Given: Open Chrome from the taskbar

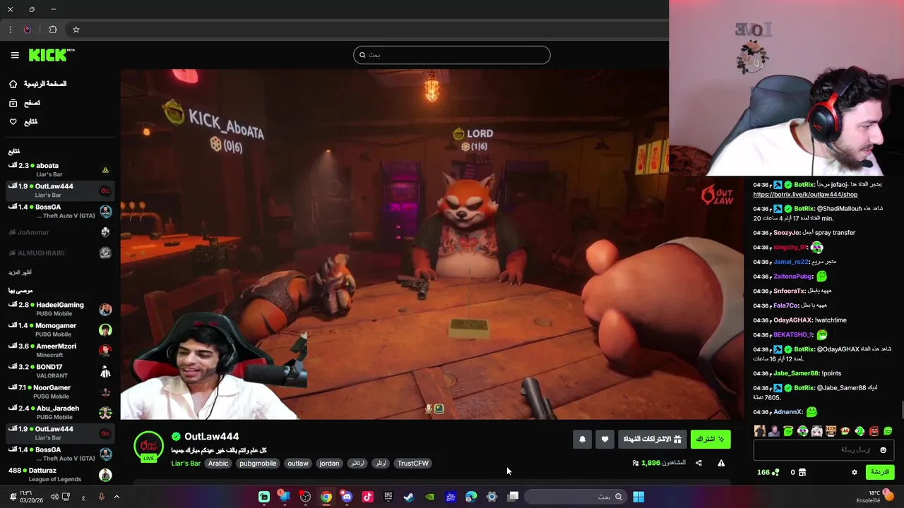Looking at the screenshot, I should pyautogui.click(x=326, y=497).
